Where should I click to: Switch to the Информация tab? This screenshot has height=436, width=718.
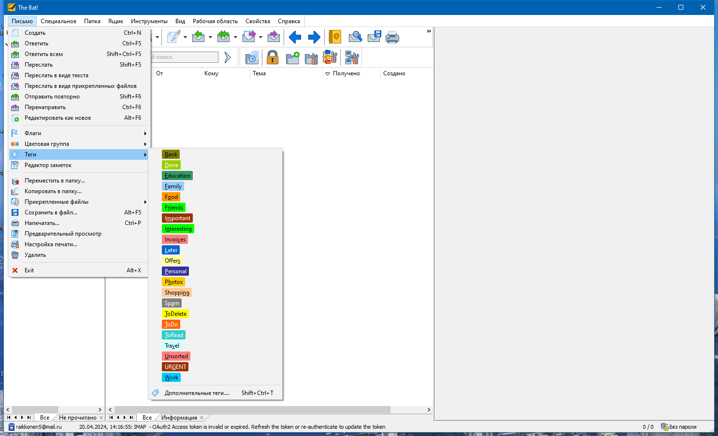point(179,418)
